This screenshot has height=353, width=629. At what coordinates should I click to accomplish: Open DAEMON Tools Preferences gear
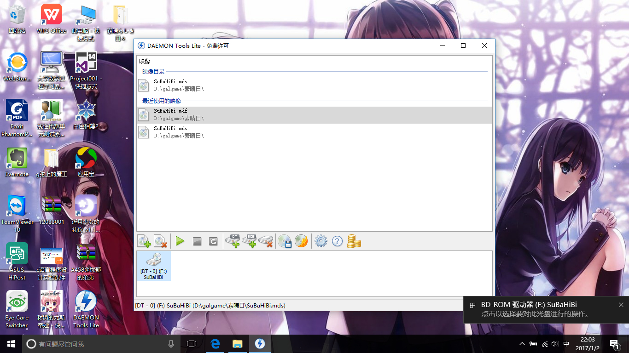(321, 241)
